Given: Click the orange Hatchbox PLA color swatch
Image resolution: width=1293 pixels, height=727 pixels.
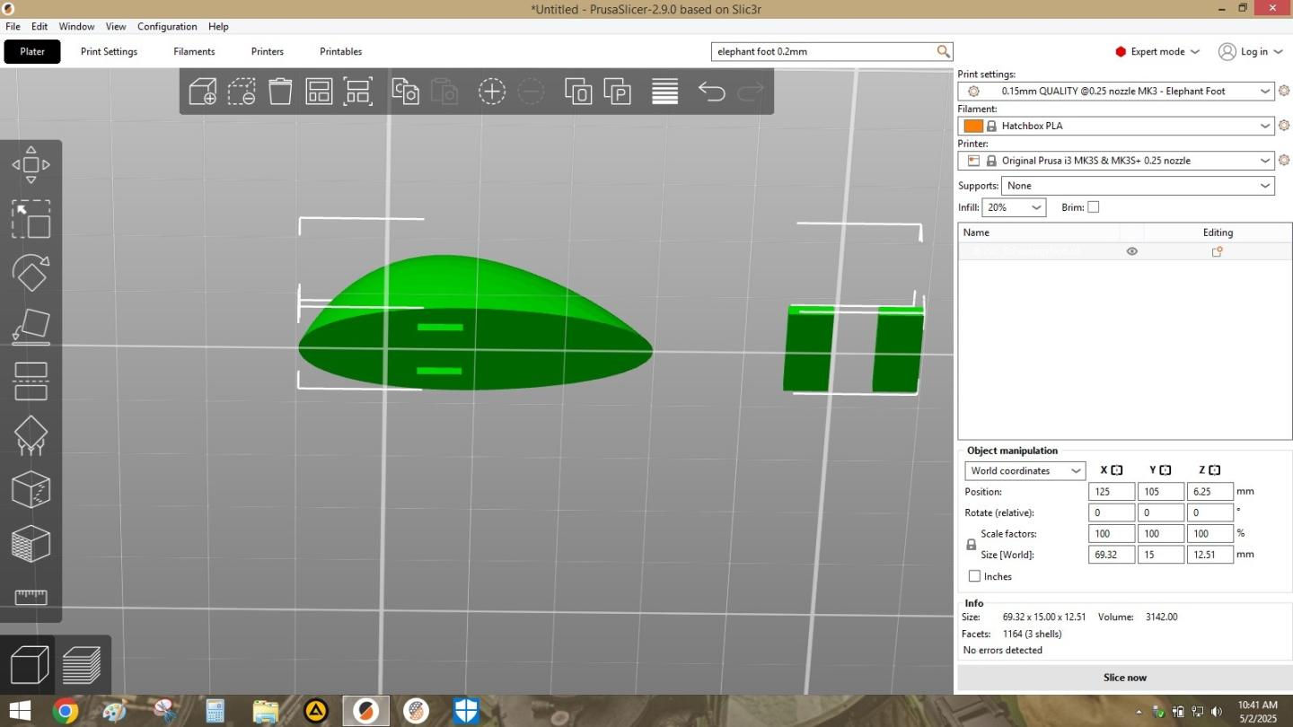Looking at the screenshot, I should point(973,126).
